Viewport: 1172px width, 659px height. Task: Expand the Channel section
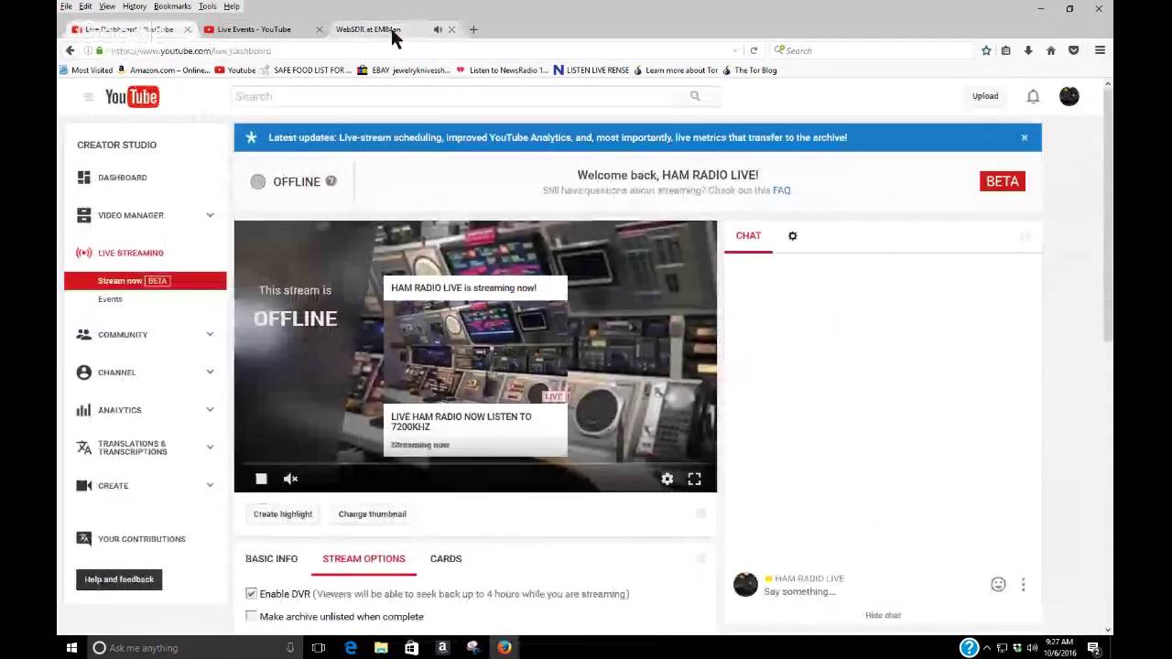(x=210, y=373)
